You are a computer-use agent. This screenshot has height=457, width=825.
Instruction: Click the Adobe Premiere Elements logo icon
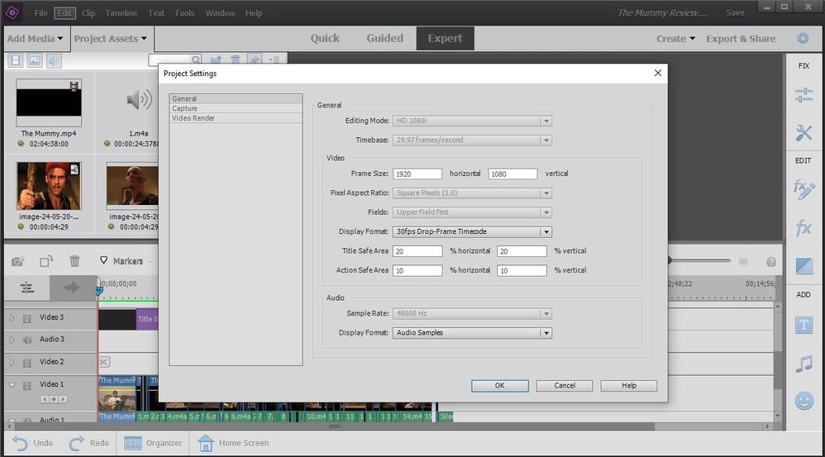pos(12,12)
